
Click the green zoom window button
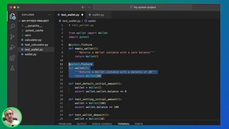(18, 7)
